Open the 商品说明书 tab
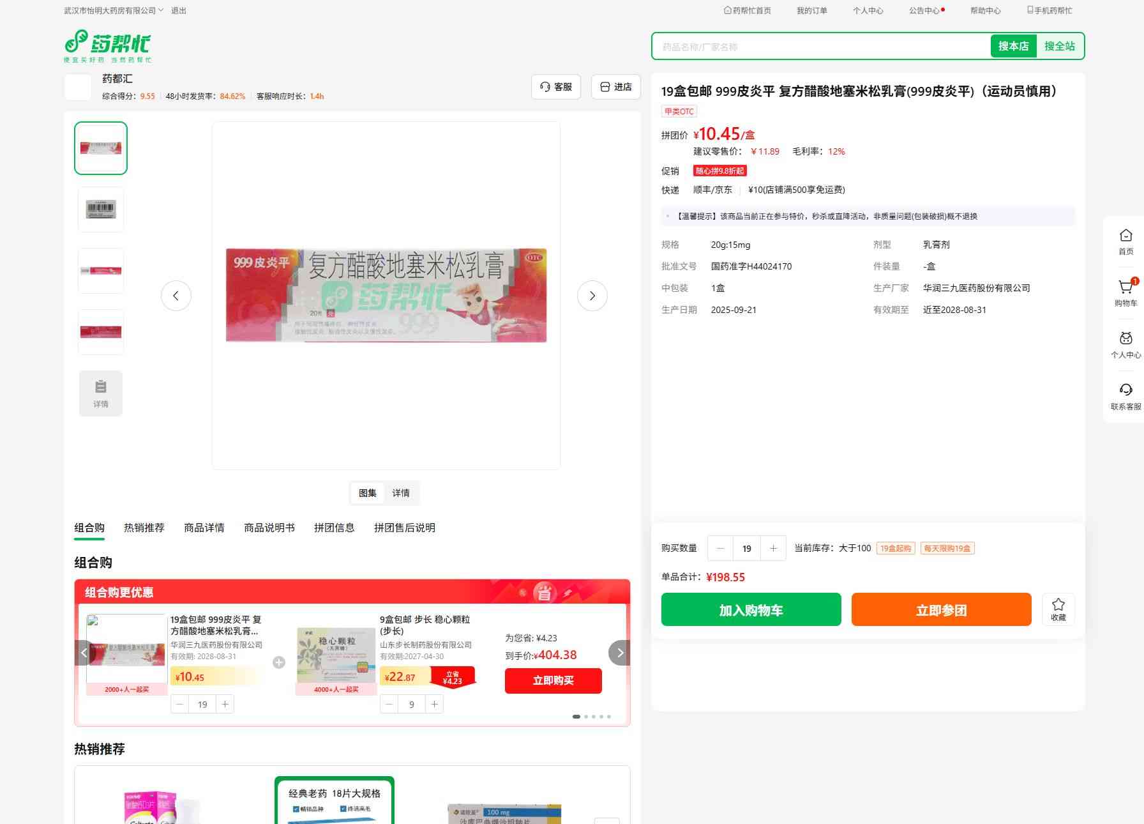This screenshot has width=1144, height=824. click(269, 528)
